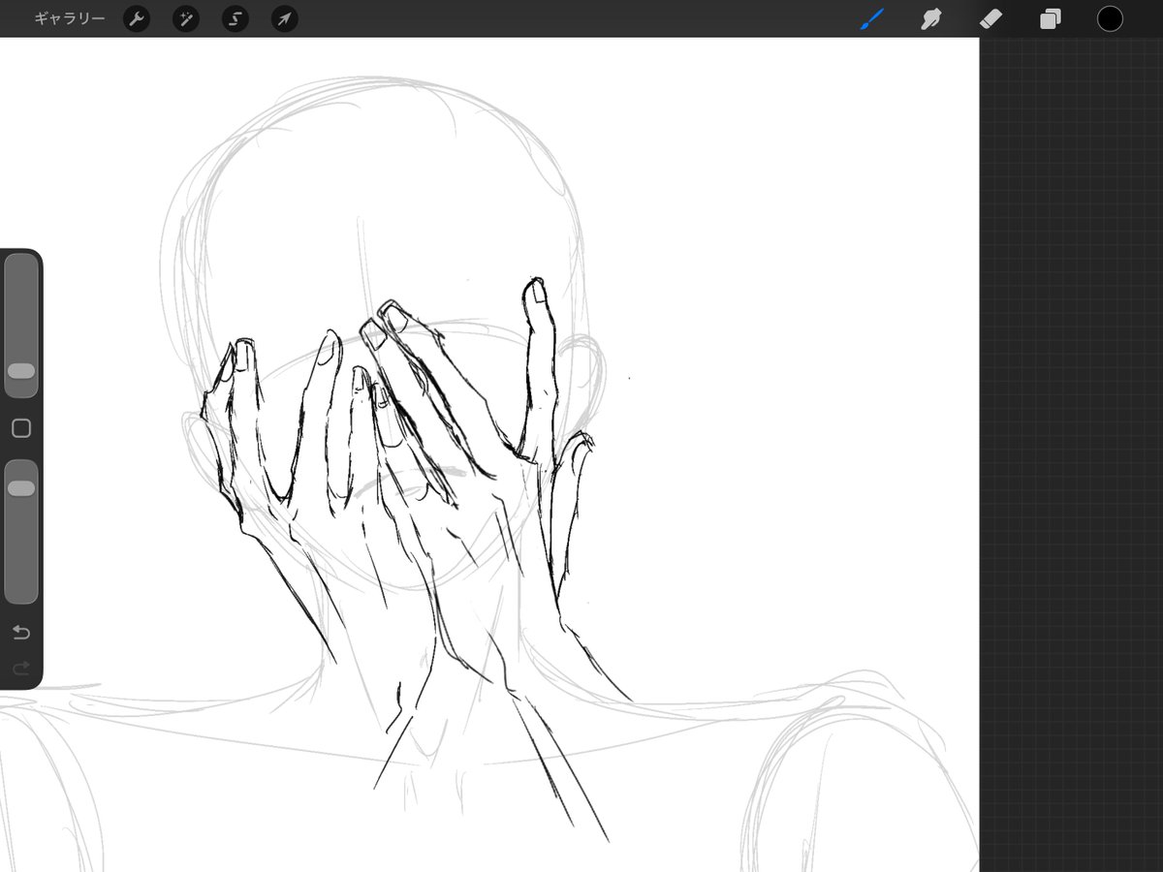
Task: Open the ギャラリー gallery view
Action: (69, 18)
